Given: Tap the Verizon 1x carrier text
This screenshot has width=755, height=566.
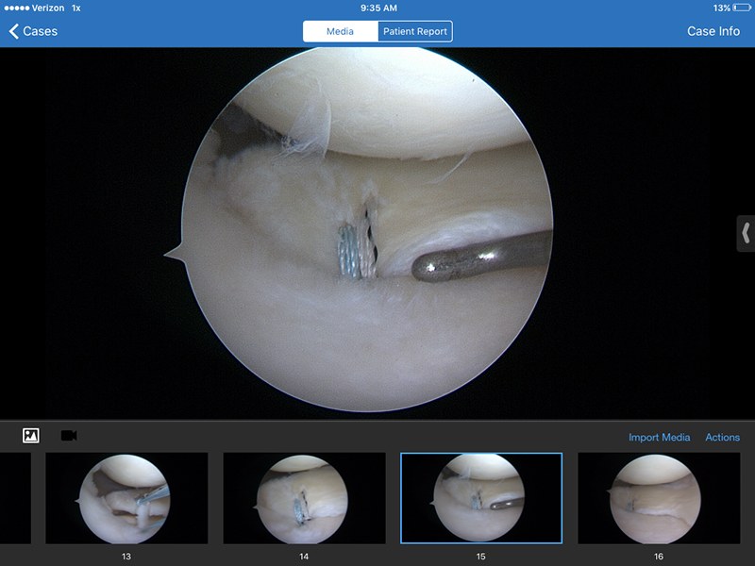Looking at the screenshot, I should pos(57,8).
